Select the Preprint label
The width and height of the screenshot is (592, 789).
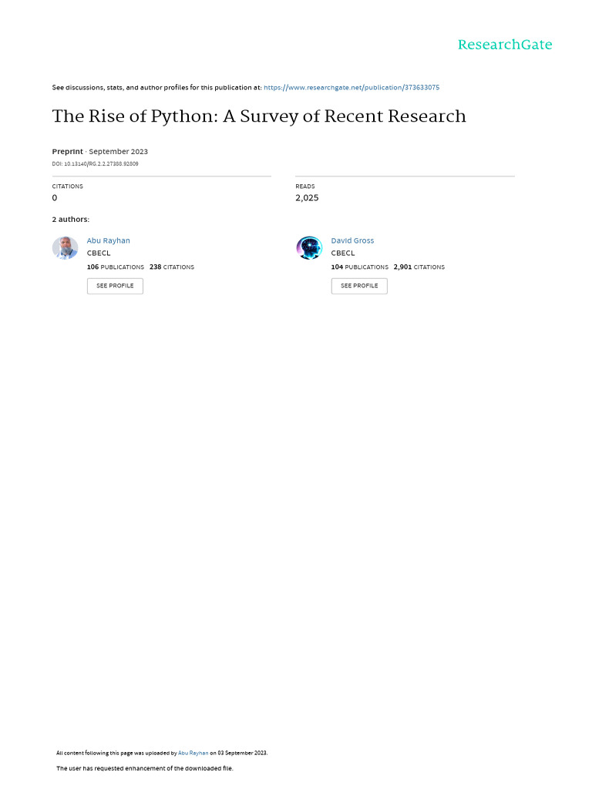pos(67,152)
